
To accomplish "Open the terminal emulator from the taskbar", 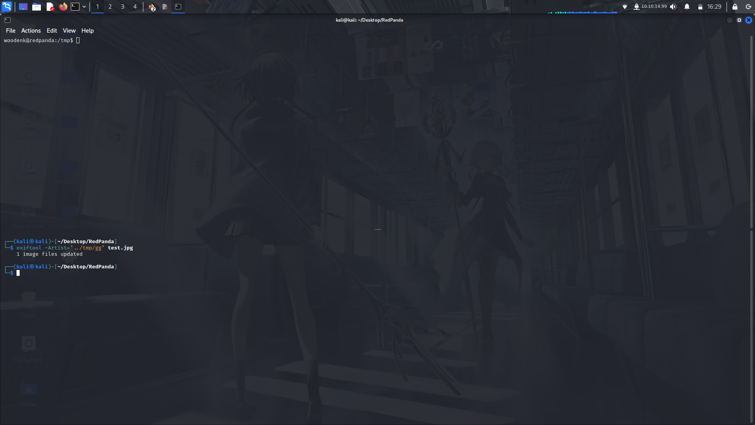I will [x=75, y=7].
